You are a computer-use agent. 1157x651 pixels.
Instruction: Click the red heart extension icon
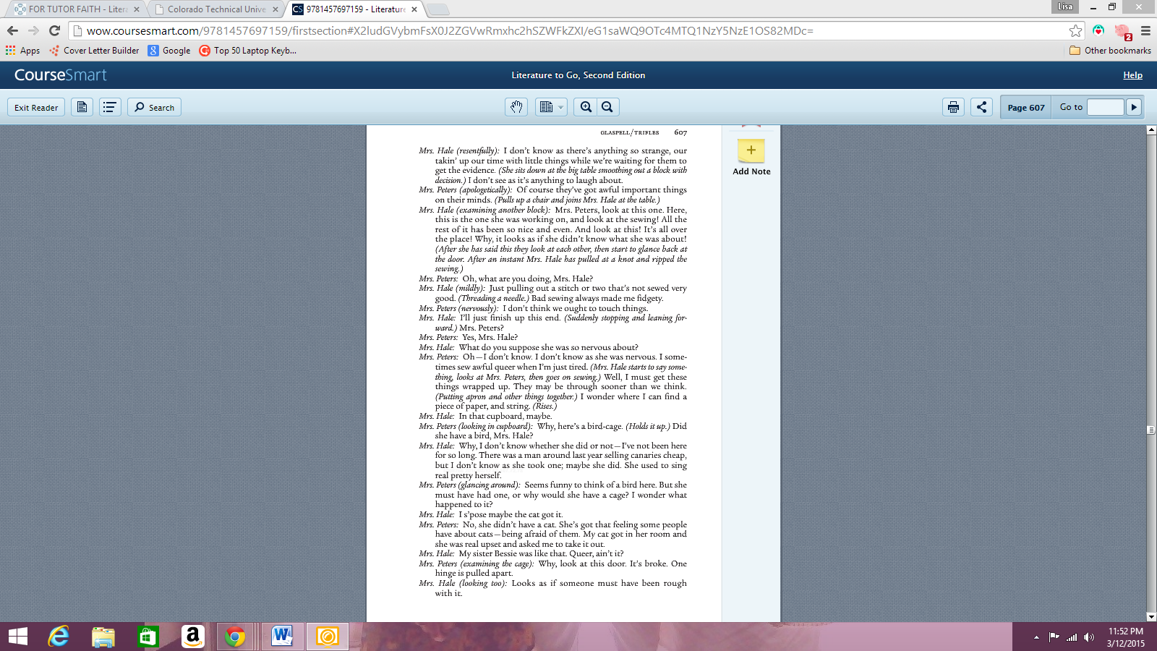coord(1098,30)
